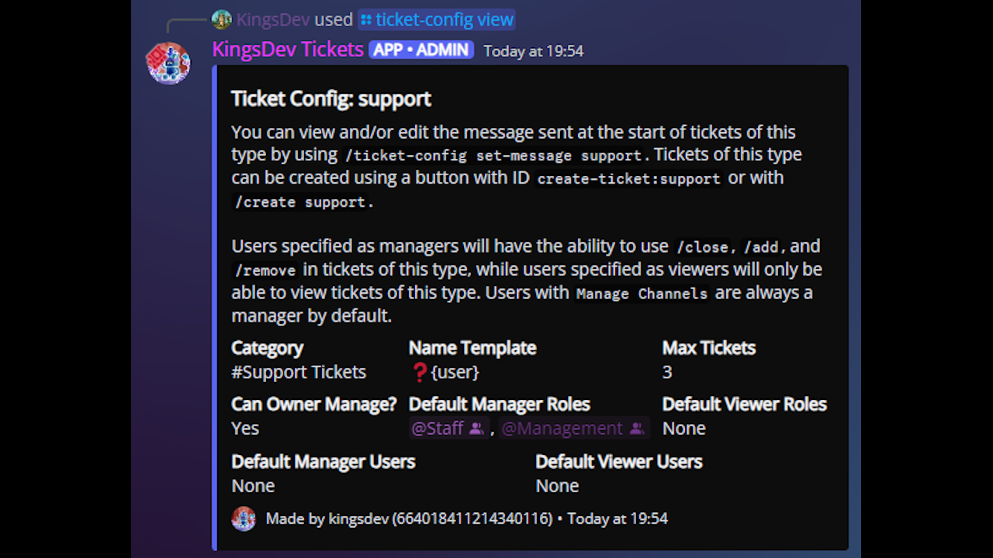Open the KingsDev username in the command line

(273, 19)
